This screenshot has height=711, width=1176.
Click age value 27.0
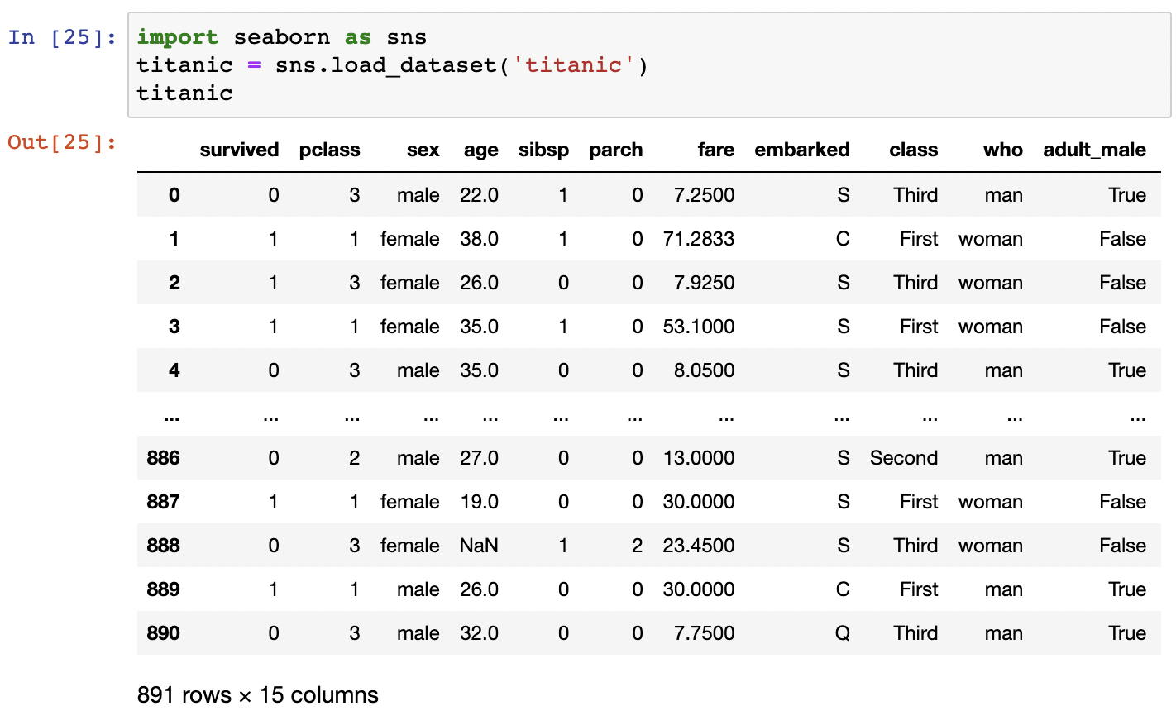[479, 458]
